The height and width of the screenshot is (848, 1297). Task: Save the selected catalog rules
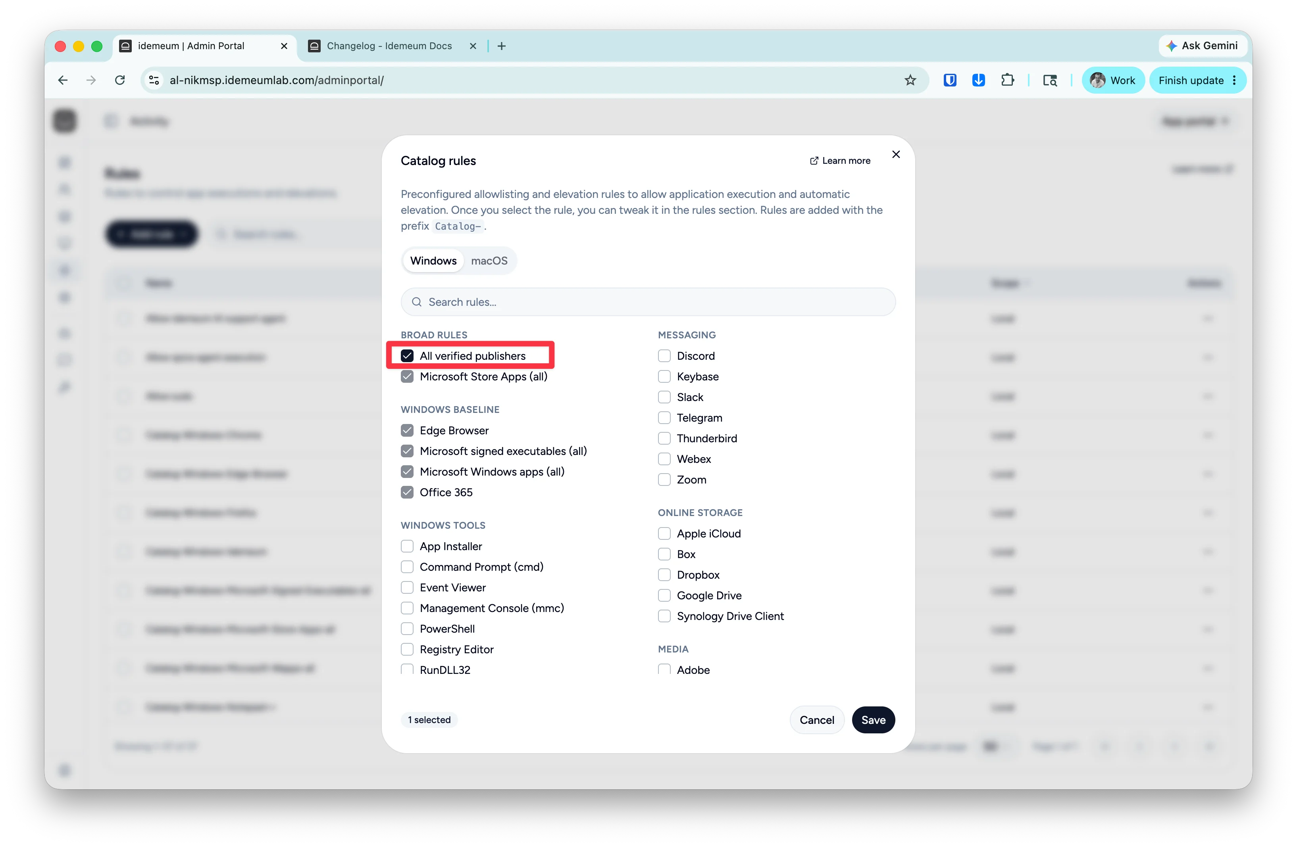tap(873, 719)
